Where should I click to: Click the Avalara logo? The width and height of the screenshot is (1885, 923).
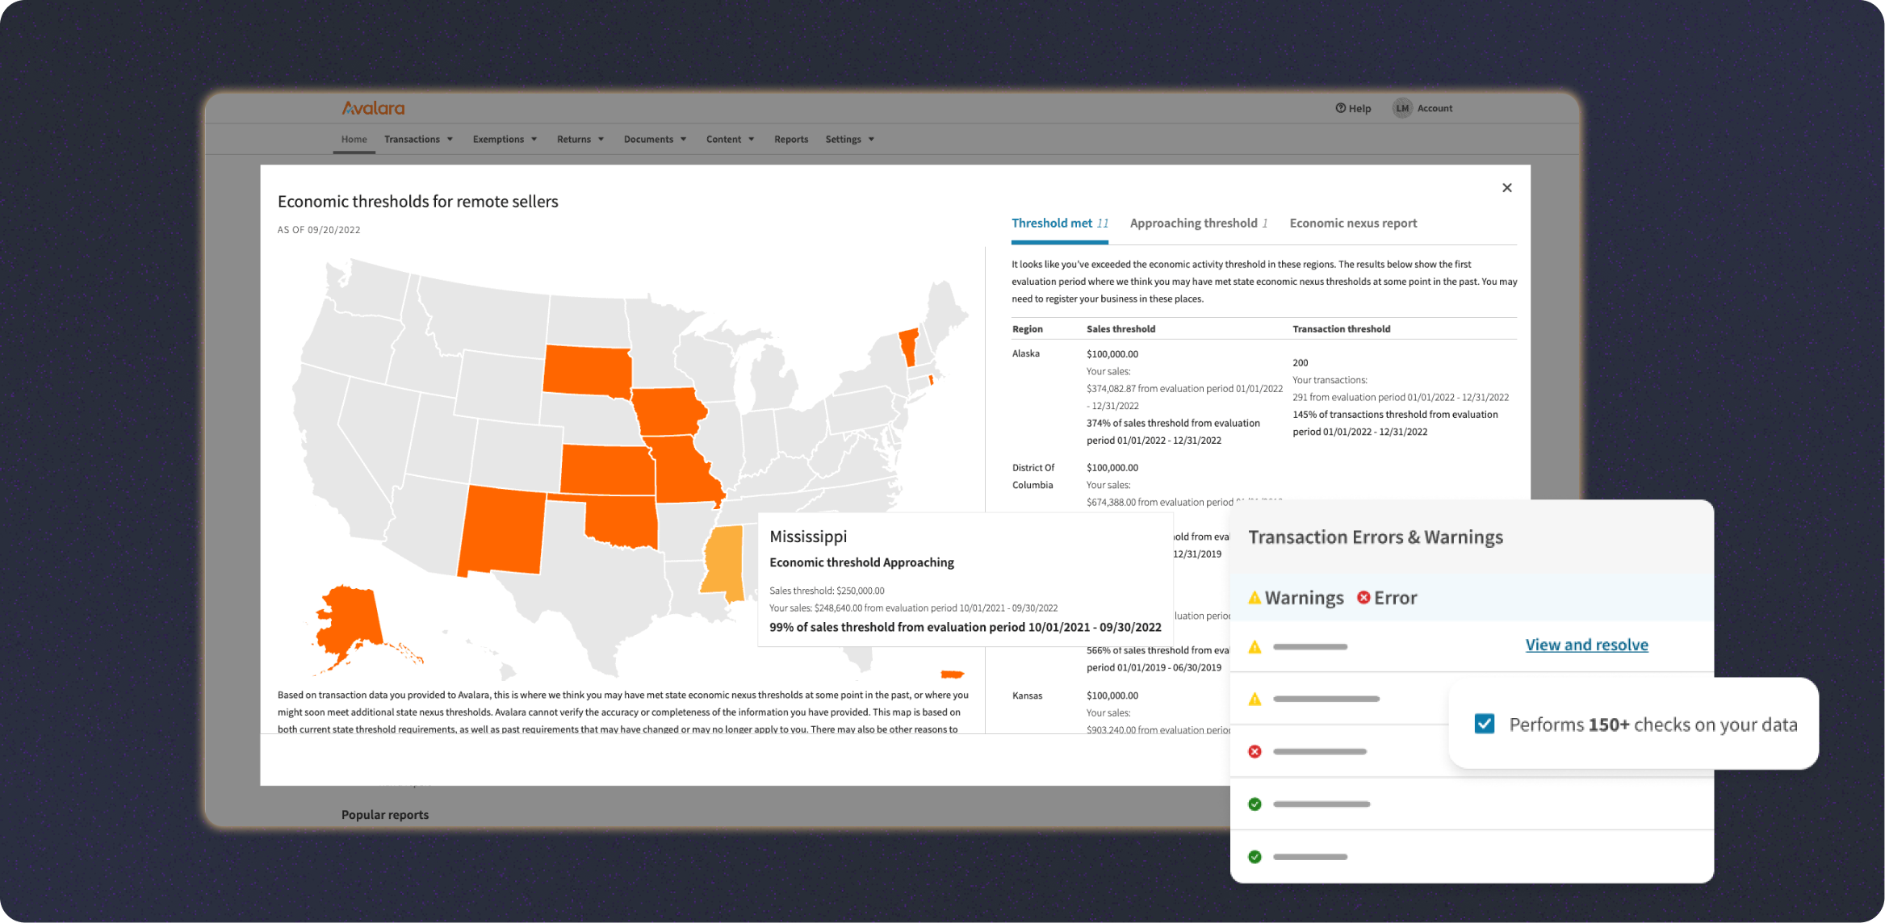(373, 108)
